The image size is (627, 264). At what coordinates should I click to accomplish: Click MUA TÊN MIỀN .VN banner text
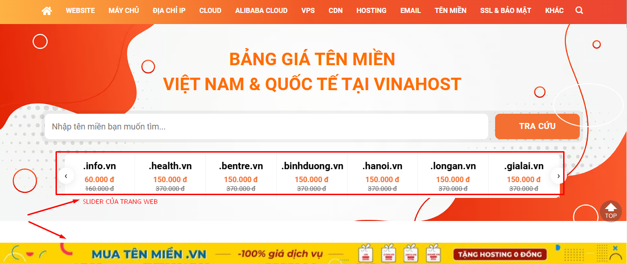(149, 254)
